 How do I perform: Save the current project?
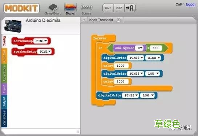(108, 8)
